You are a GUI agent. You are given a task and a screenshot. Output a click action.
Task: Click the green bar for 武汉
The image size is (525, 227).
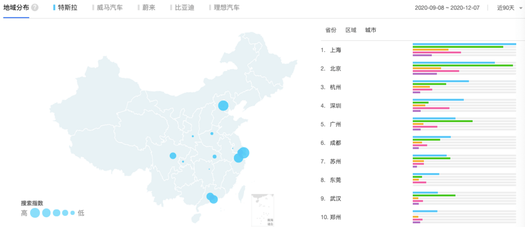click(434, 195)
